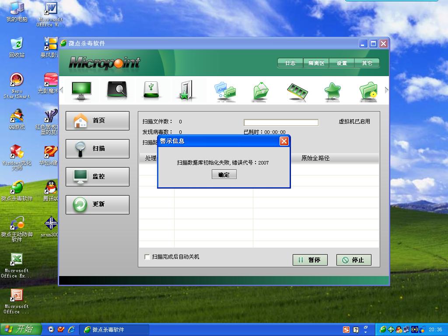Select Nero StartSmart desktop icon

coord(17,85)
